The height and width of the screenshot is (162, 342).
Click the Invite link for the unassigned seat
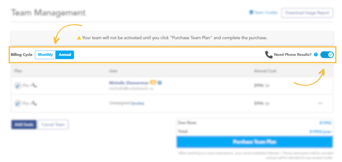tap(138, 103)
